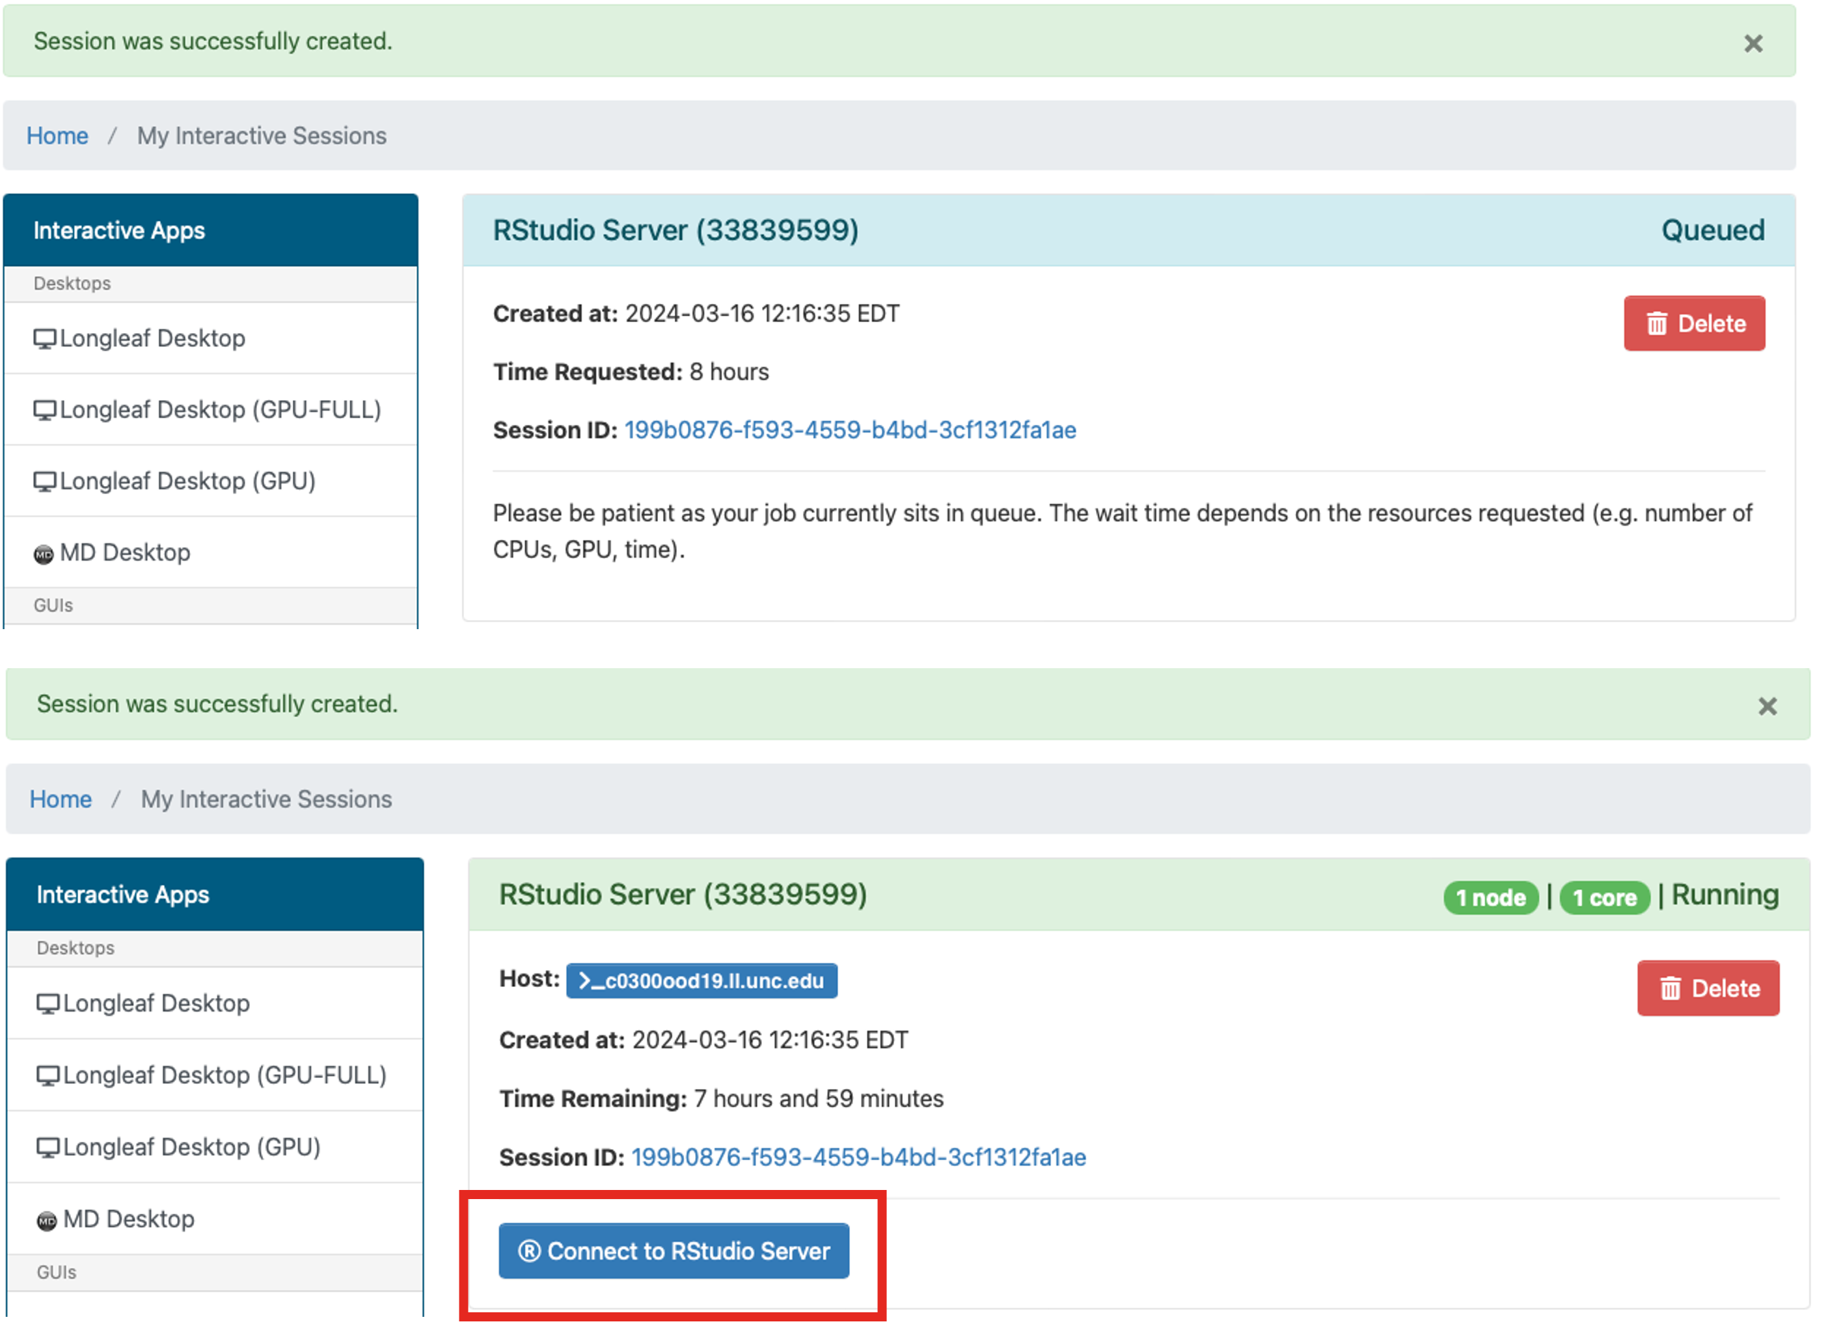Dismiss the success alert on the Running session page
The height and width of the screenshot is (1324, 1828).
(1768, 707)
